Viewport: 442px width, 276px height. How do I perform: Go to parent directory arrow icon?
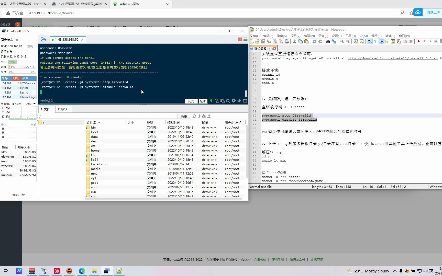point(199,116)
